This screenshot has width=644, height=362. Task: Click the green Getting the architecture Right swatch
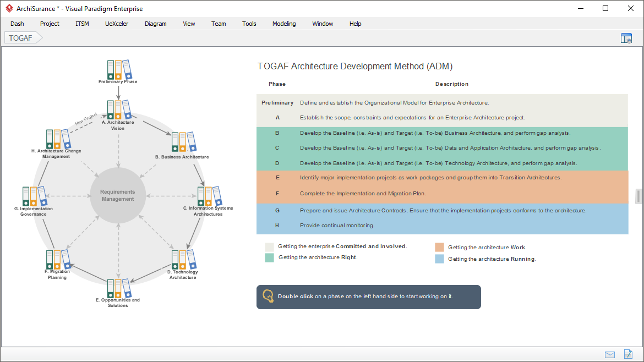pos(269,257)
